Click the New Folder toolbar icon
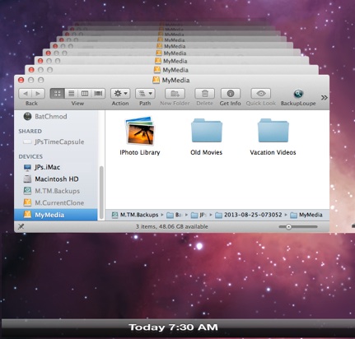The image size is (355, 339). click(175, 94)
